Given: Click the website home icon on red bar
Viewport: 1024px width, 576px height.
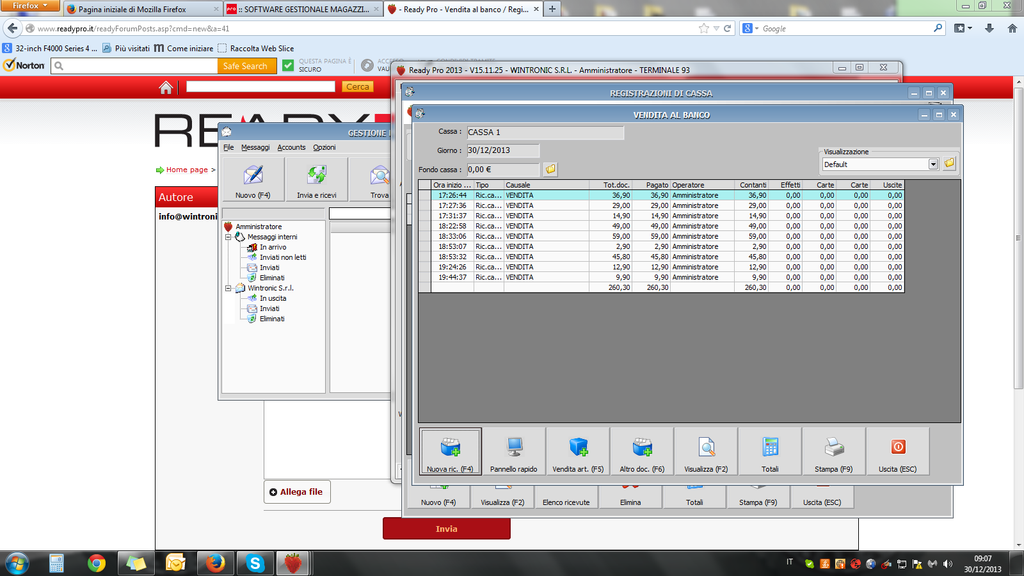Looking at the screenshot, I should click(x=166, y=87).
